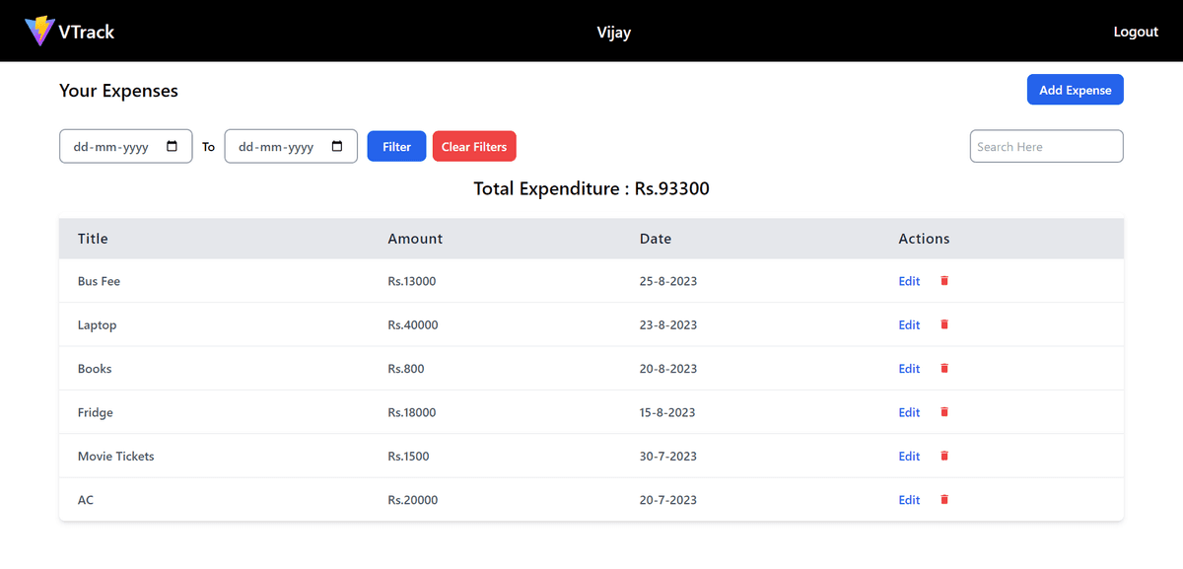Click the Add Expense button

(x=1075, y=89)
